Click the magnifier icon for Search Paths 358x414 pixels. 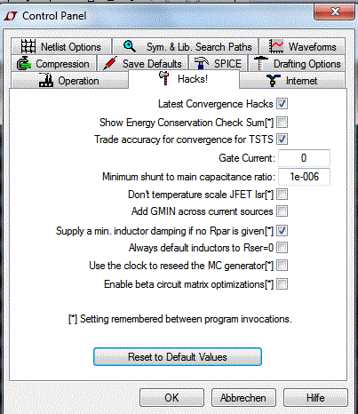[130, 46]
